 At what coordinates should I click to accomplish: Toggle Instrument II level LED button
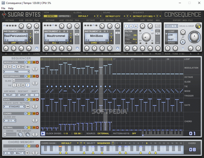pos(77,48)
